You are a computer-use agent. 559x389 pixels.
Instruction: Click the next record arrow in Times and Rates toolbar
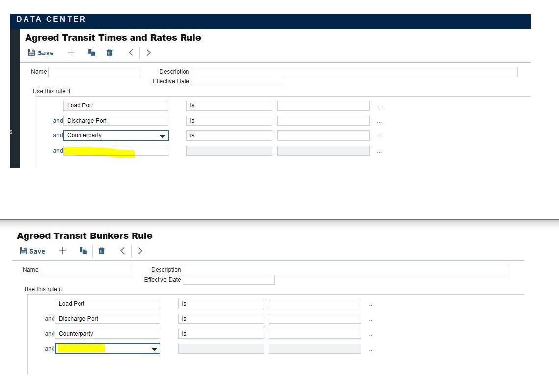(148, 52)
